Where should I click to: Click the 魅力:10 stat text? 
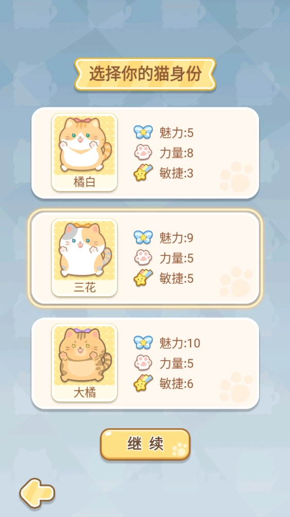[180, 343]
